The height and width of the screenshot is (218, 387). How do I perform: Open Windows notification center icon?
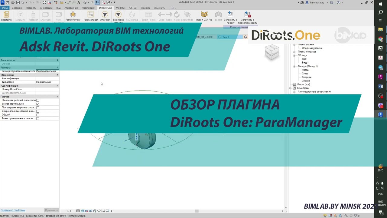click(381, 213)
